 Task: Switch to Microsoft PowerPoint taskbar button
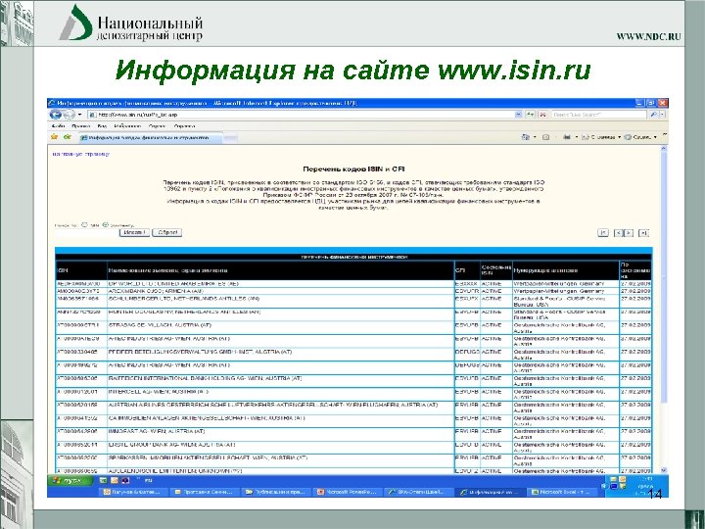point(347,492)
